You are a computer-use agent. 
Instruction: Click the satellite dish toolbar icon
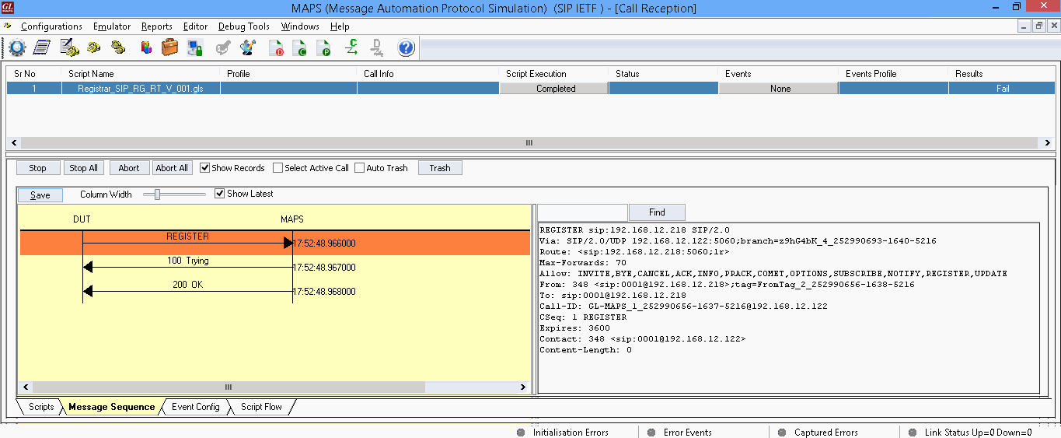tap(247, 47)
